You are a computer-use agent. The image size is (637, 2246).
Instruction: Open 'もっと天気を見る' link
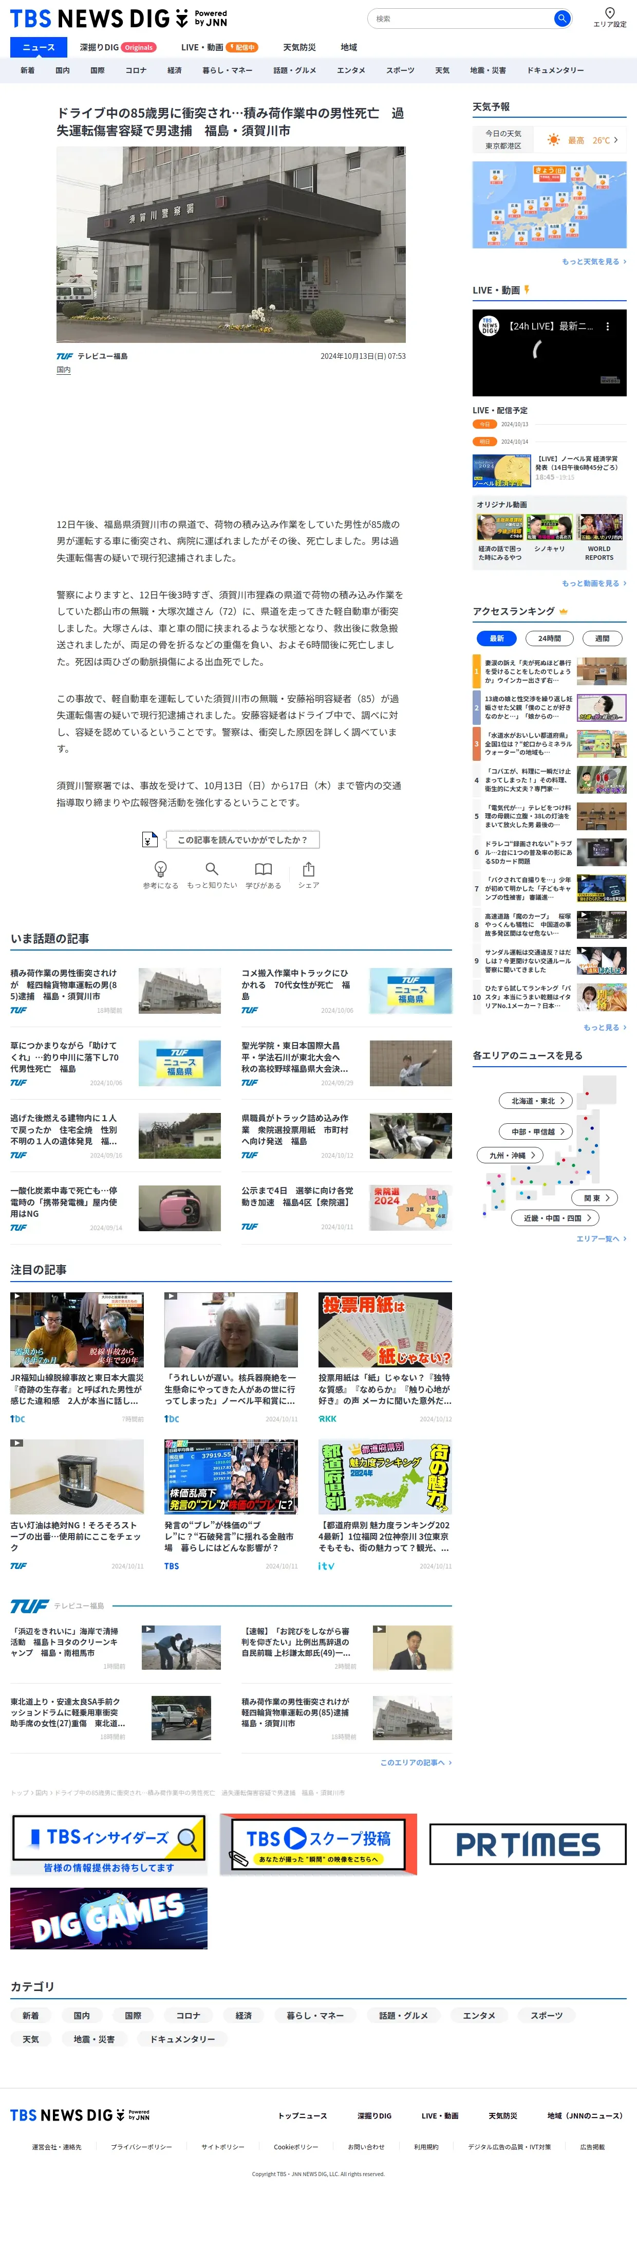pyautogui.click(x=593, y=262)
